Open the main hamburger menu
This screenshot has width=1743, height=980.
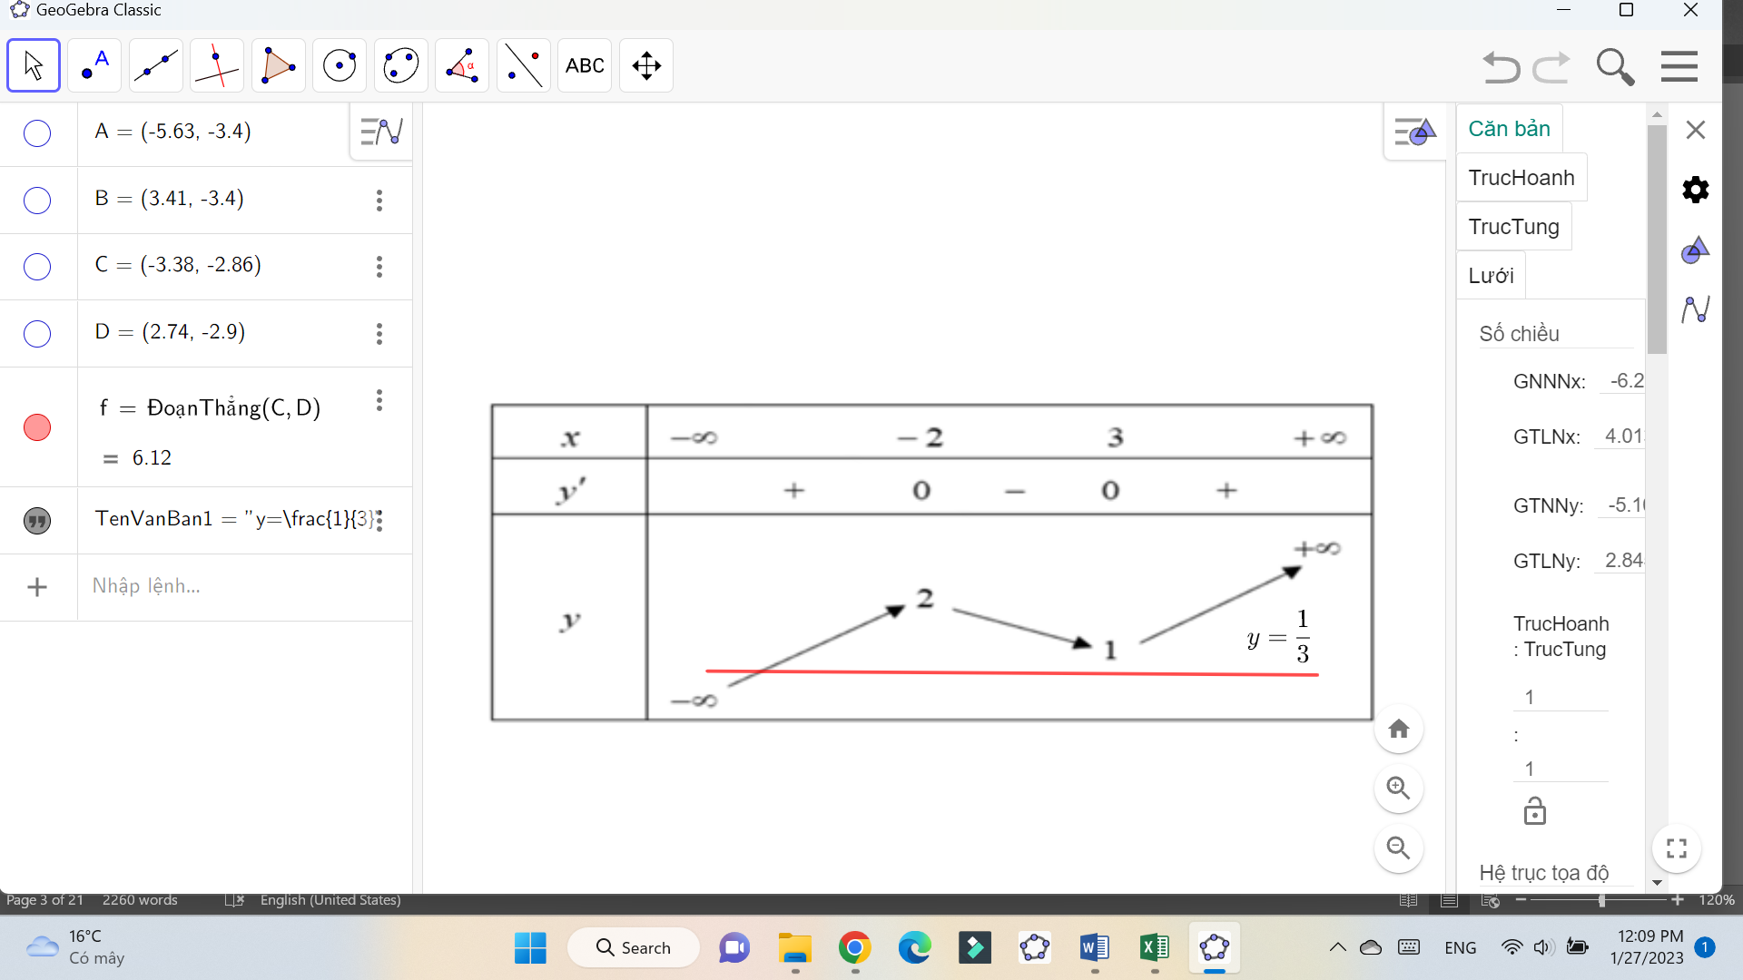click(x=1679, y=66)
